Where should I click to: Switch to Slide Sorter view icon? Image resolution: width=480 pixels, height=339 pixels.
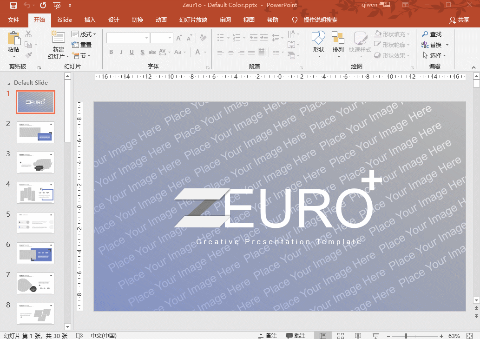click(x=340, y=335)
